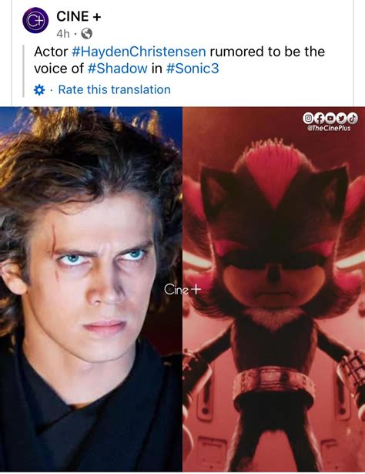Click the translated post text body
The image size is (365, 474).
coord(179,60)
